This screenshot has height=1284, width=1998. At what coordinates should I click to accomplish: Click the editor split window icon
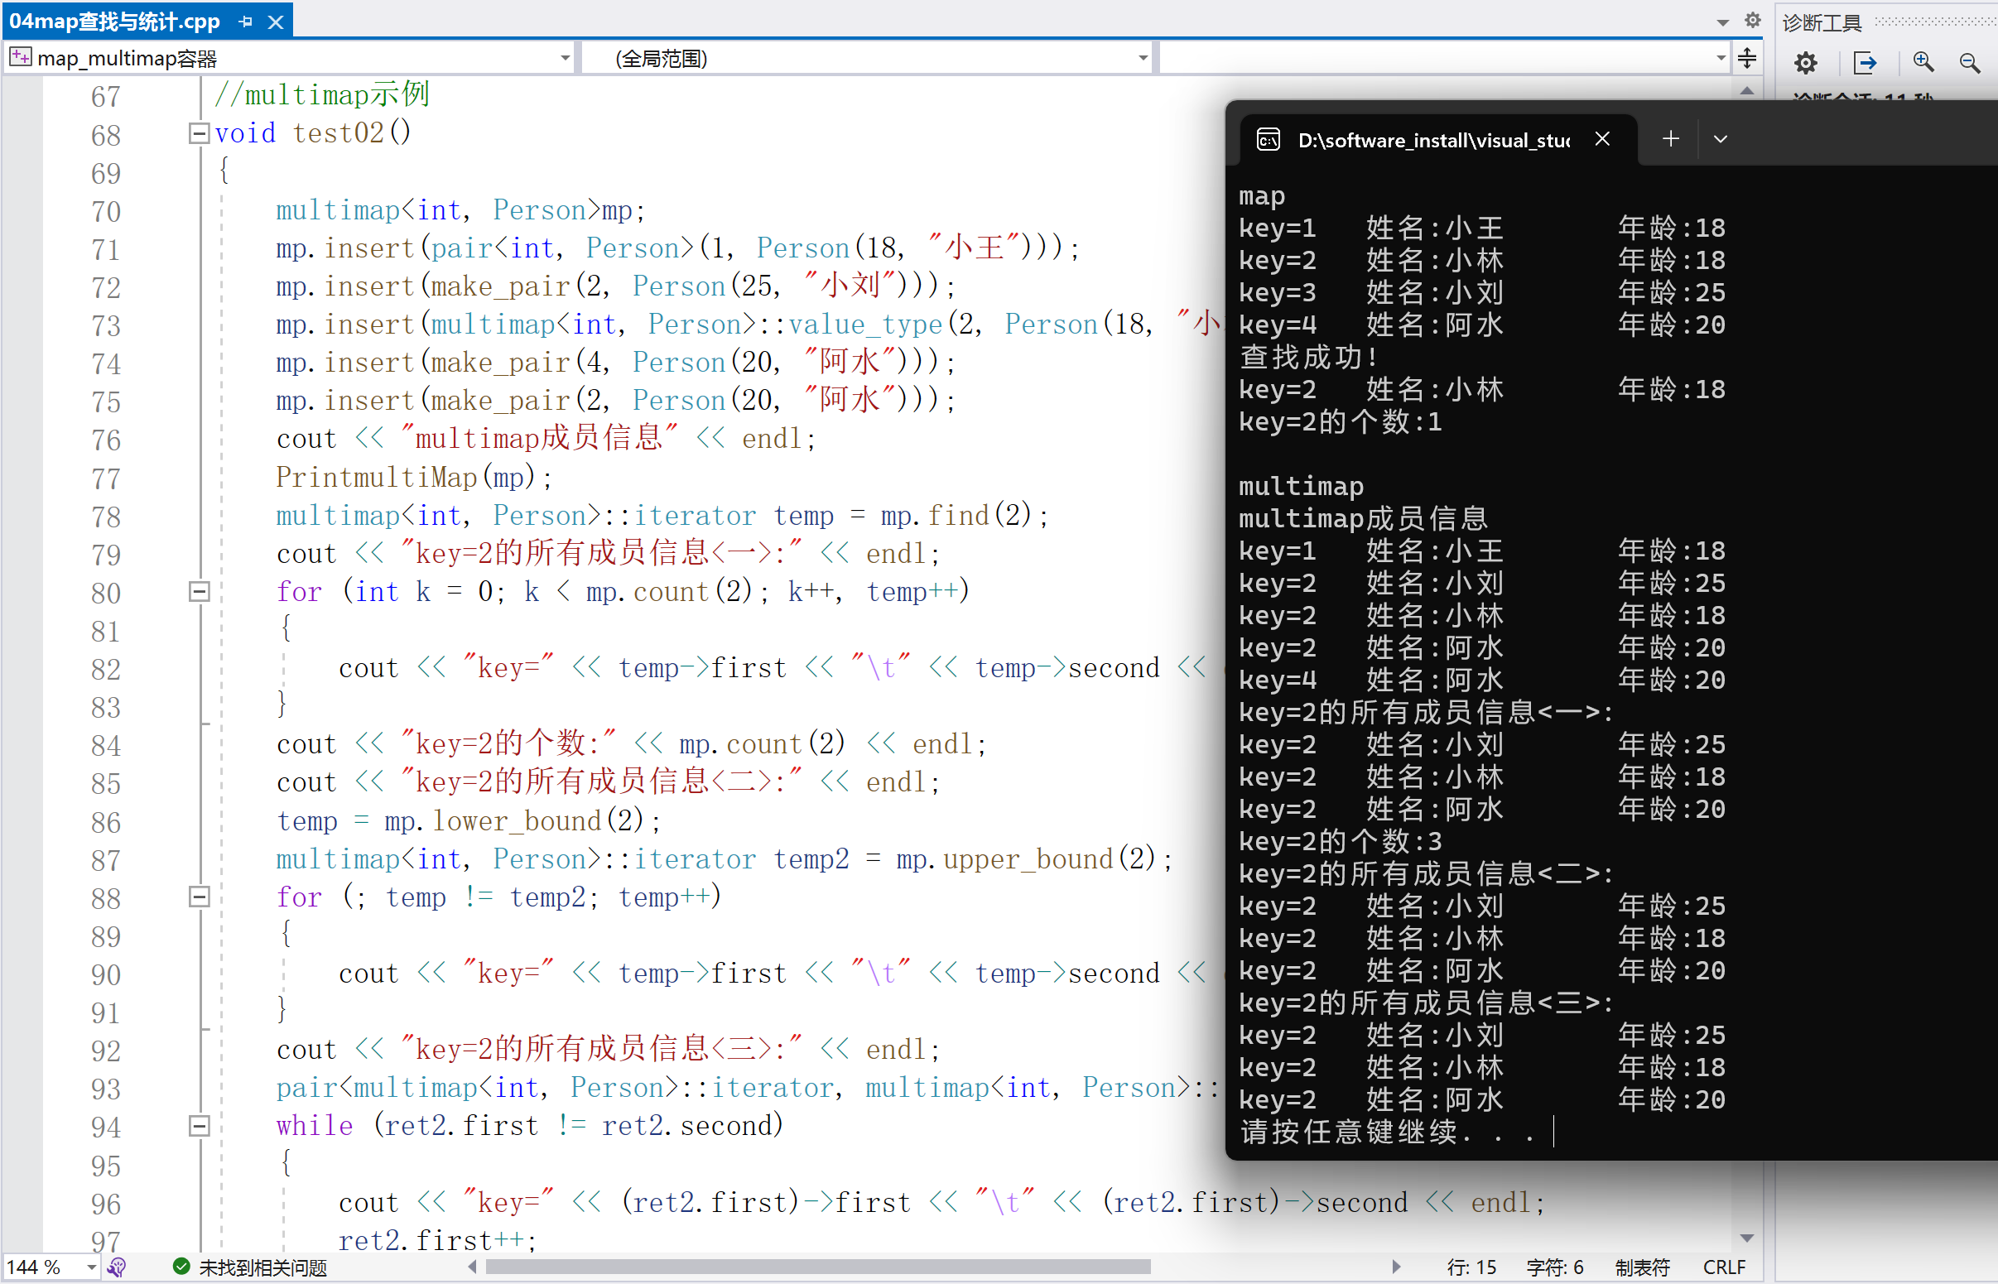1747,58
